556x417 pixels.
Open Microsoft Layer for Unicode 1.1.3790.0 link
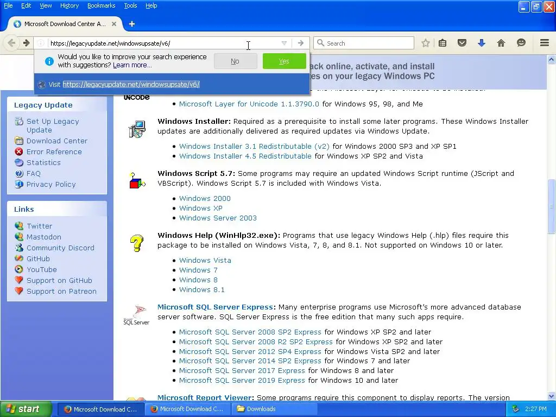pos(249,104)
